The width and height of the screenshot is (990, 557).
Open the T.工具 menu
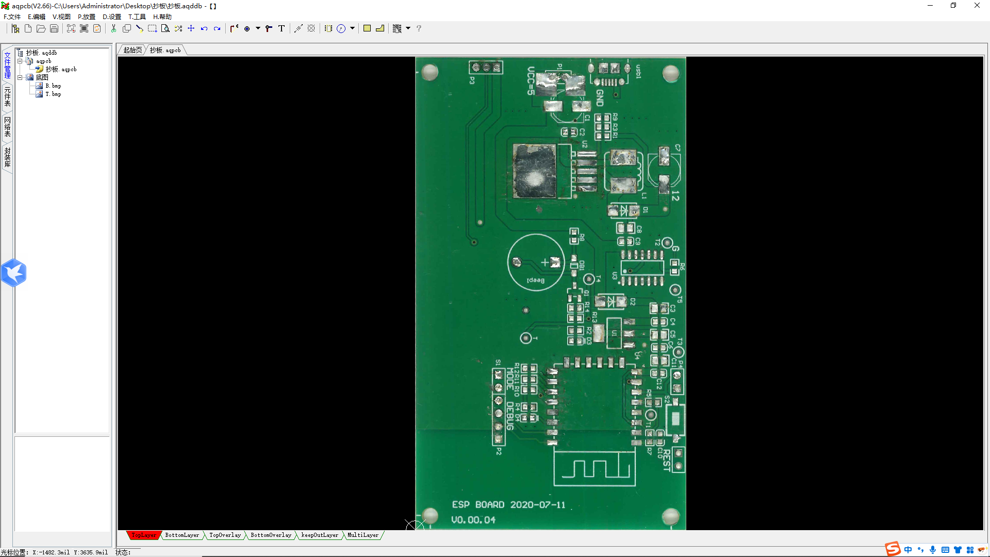137,17
